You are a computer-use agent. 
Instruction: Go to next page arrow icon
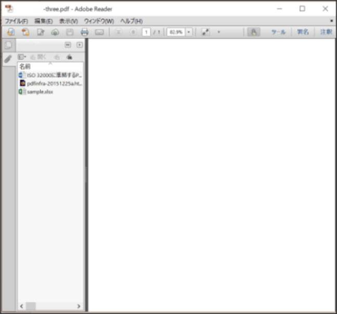pyautogui.click(x=133, y=32)
